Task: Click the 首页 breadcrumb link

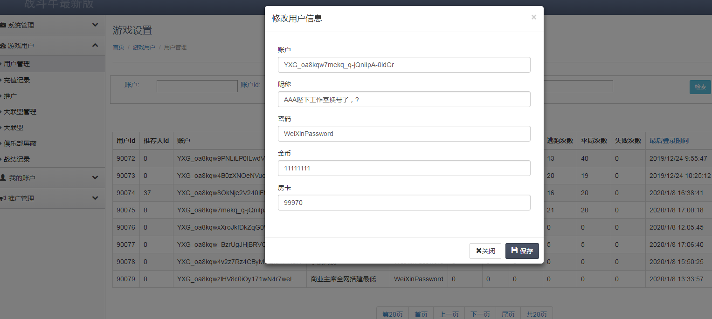Action: click(x=118, y=48)
